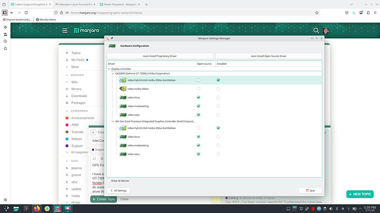Screen dimensions: 380x213
Task: Collapse the 4th Gen Core Processor node
Action: [113, 121]
